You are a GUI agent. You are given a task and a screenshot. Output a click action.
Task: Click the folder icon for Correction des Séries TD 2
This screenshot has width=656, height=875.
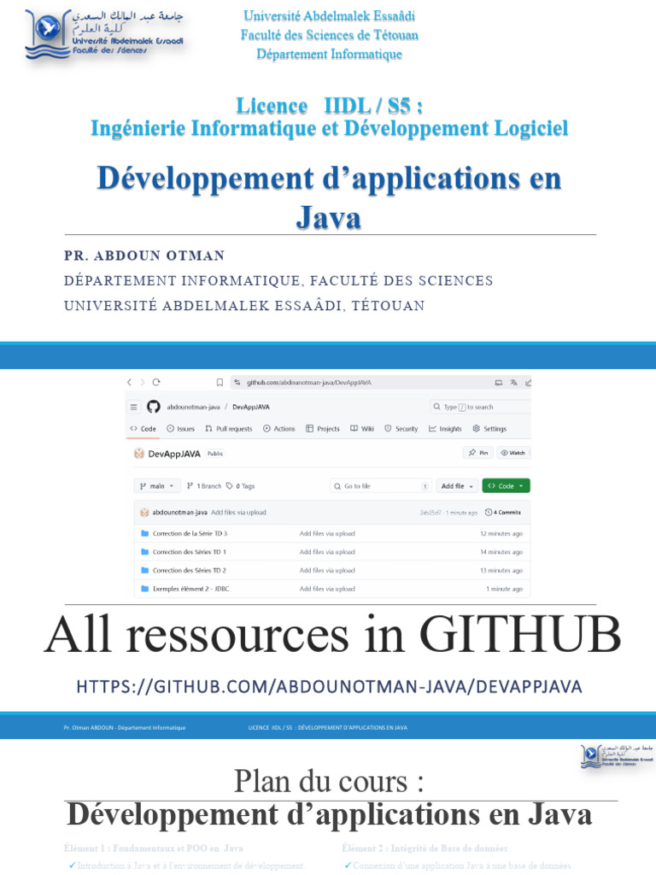(x=145, y=570)
